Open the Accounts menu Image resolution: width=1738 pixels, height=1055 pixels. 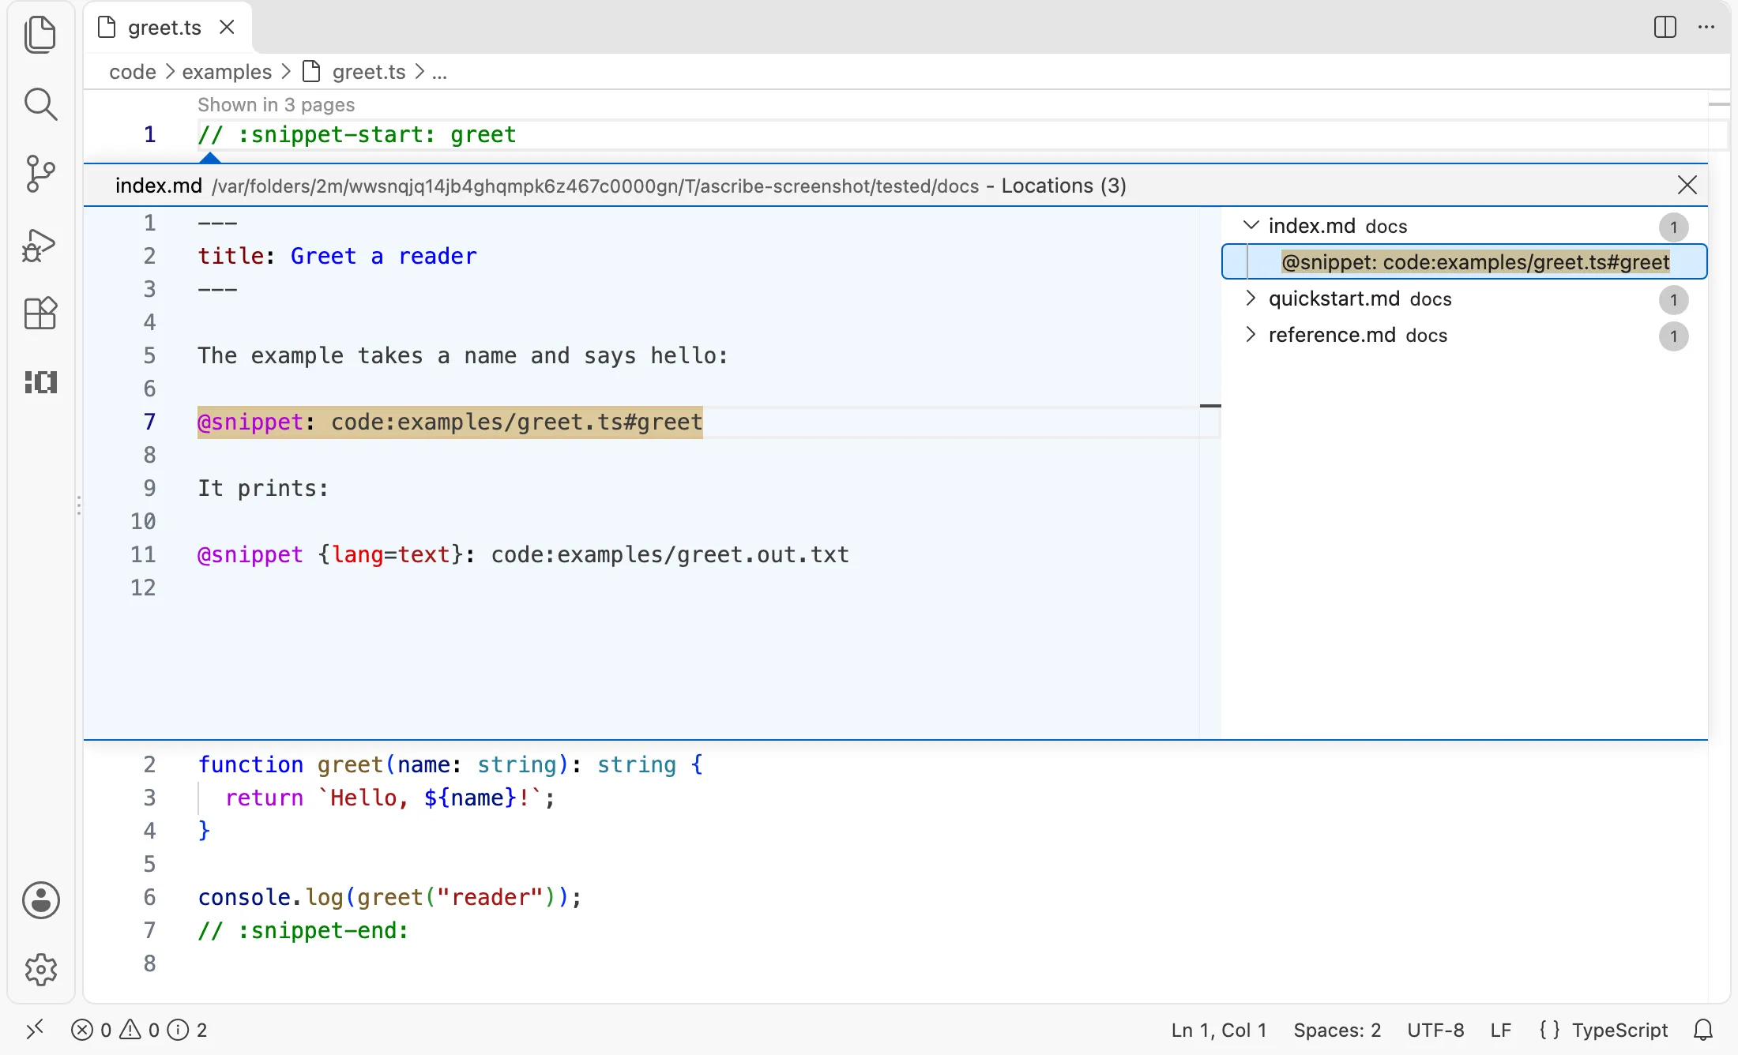point(40,900)
